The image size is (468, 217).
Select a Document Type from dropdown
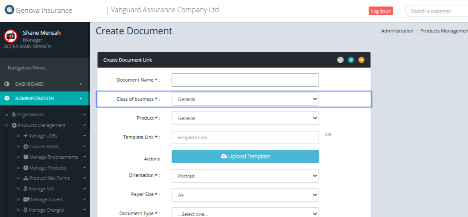(245, 213)
